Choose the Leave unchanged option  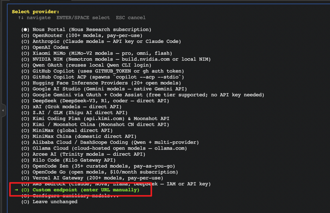(49, 202)
